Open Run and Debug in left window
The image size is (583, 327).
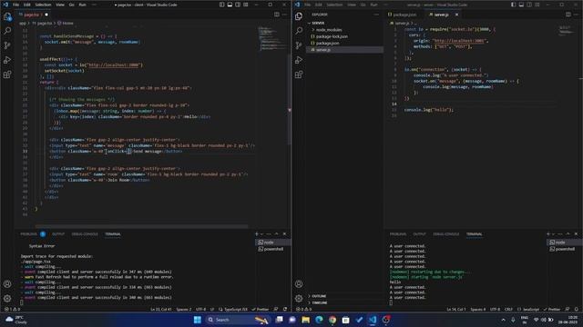[x=7, y=60]
